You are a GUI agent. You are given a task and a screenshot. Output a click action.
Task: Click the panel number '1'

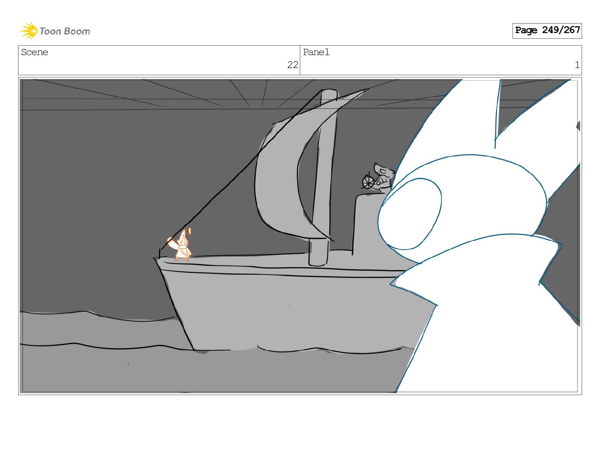577,65
